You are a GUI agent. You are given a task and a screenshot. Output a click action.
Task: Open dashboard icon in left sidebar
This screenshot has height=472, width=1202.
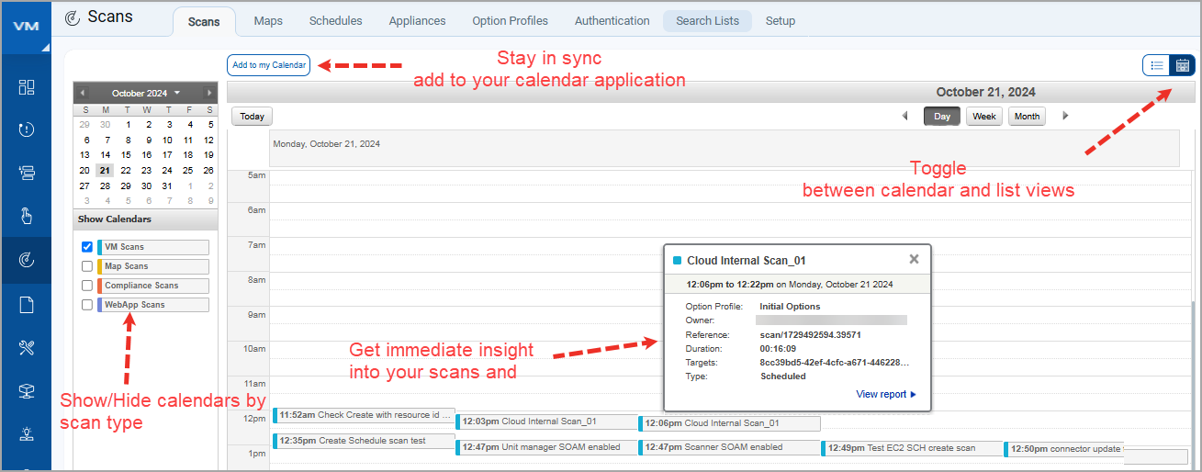point(27,87)
